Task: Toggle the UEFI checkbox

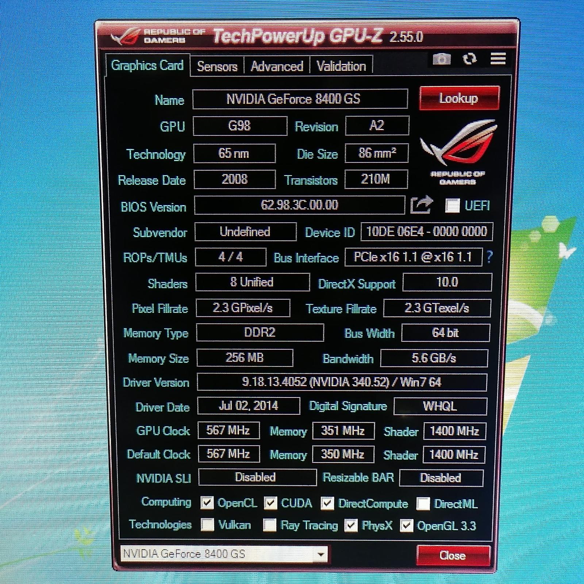Action: [452, 205]
